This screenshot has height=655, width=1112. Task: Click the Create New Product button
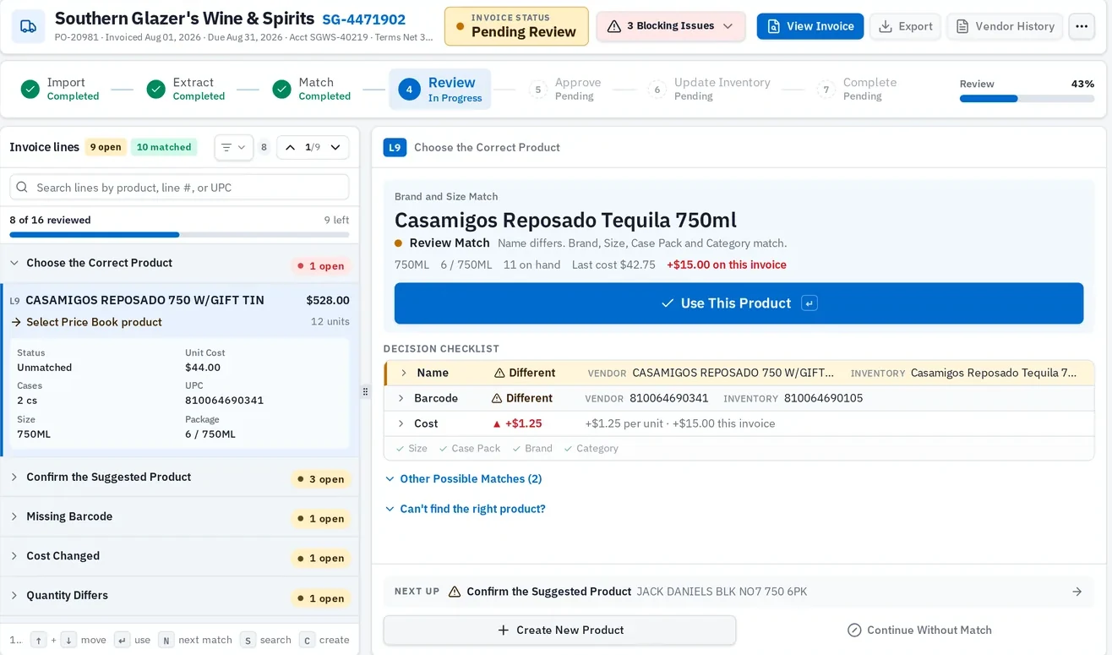click(559, 630)
